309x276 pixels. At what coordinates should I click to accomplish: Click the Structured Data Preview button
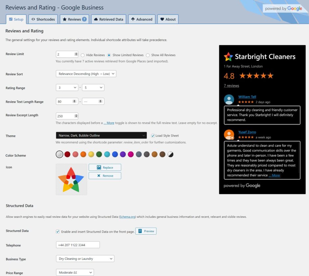coord(146,231)
